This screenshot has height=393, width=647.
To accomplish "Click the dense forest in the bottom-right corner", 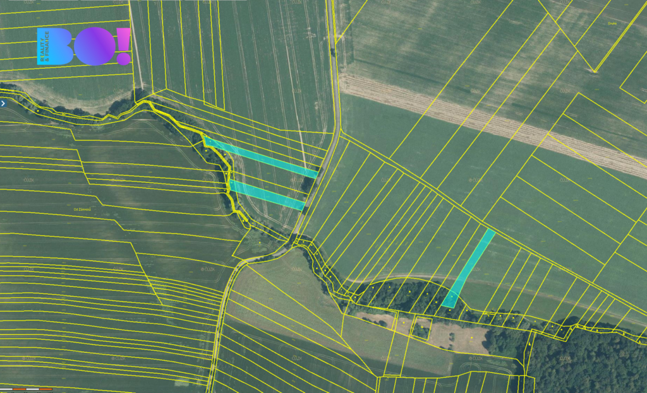I will tap(588, 363).
